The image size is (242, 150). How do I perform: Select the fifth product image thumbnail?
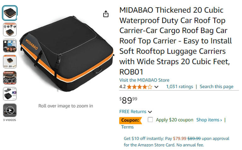[10, 78]
